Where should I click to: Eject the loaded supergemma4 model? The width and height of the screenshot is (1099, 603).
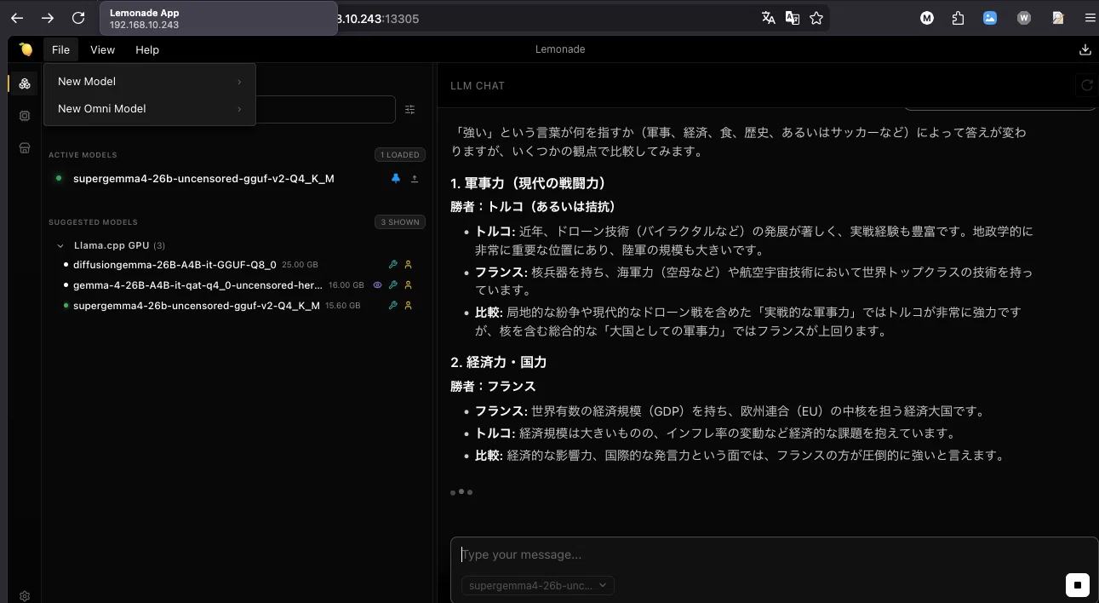(415, 179)
